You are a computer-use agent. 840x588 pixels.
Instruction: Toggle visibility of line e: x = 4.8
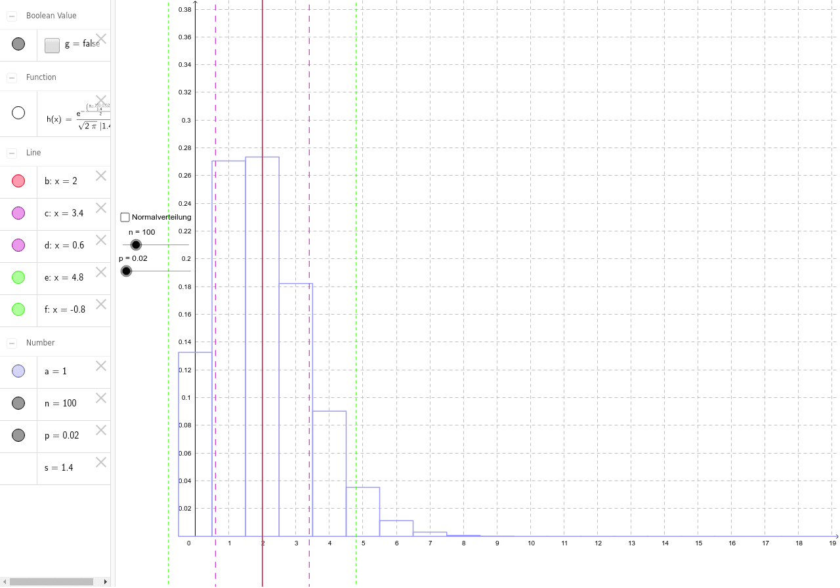(x=18, y=277)
